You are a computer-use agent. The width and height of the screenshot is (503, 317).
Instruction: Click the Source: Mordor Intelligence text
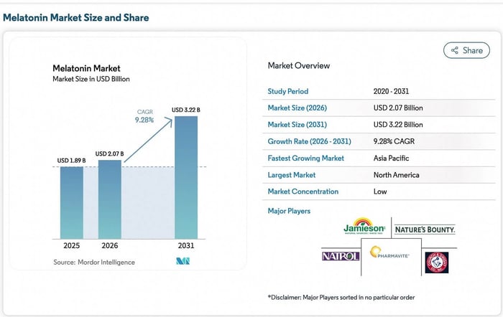[93, 262]
